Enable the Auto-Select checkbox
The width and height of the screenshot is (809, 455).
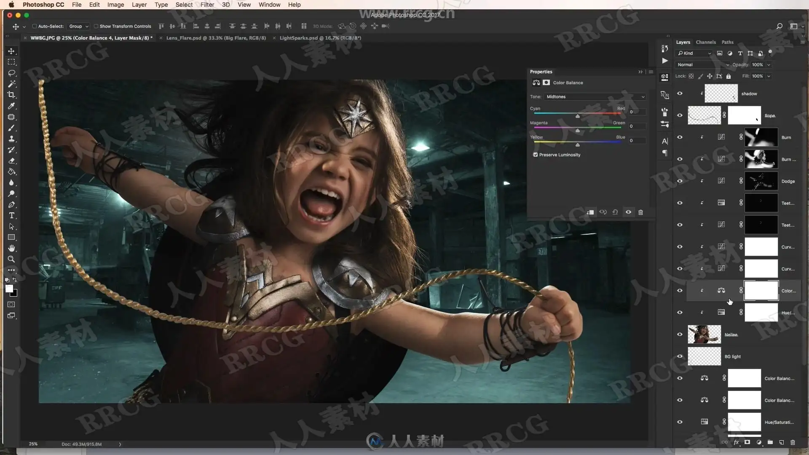pyautogui.click(x=35, y=26)
